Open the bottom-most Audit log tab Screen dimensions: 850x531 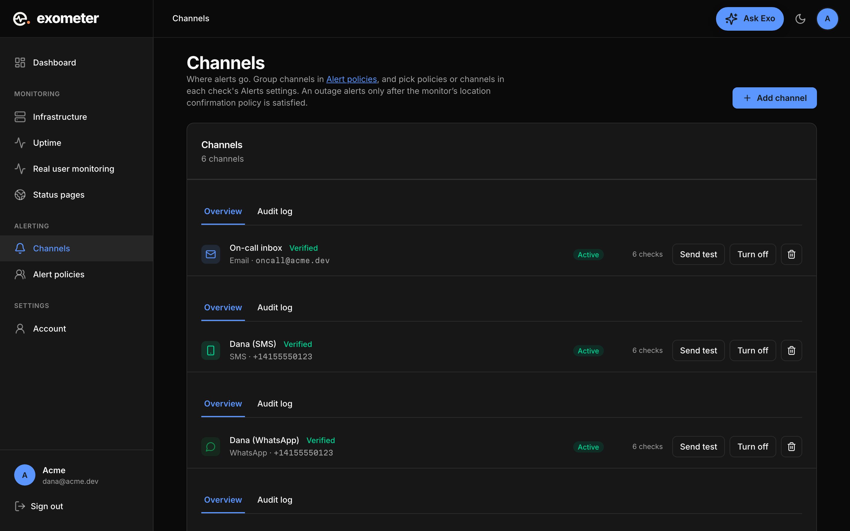pyautogui.click(x=275, y=500)
